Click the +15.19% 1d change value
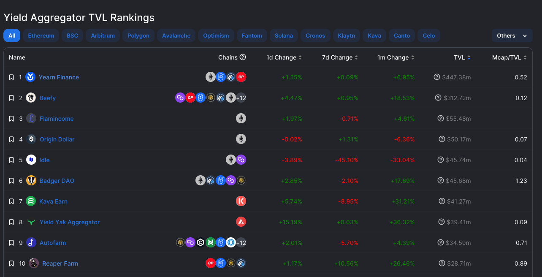 pyautogui.click(x=290, y=222)
